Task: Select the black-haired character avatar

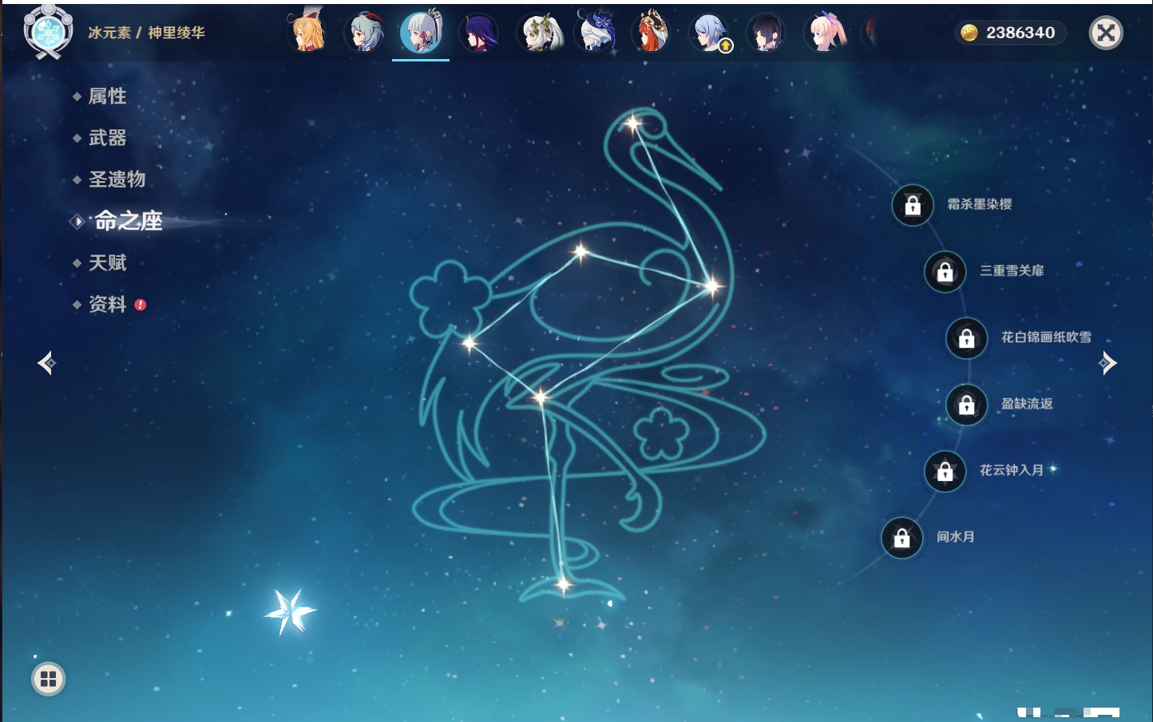Action: coord(767,33)
